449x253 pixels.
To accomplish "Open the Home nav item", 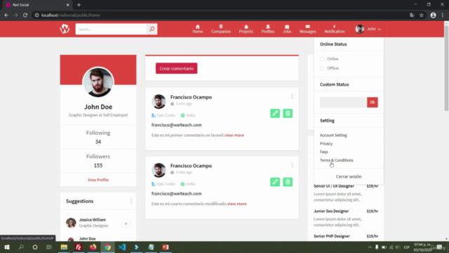I will [198, 29].
